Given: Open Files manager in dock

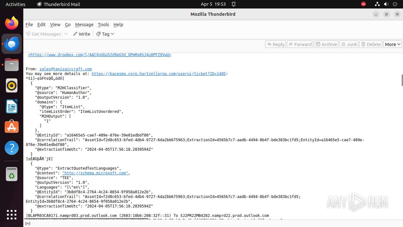Looking at the screenshot, I should pyautogui.click(x=12, y=65).
